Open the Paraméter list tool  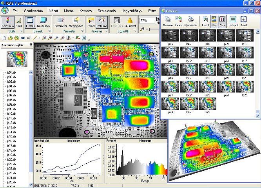tap(61, 22)
